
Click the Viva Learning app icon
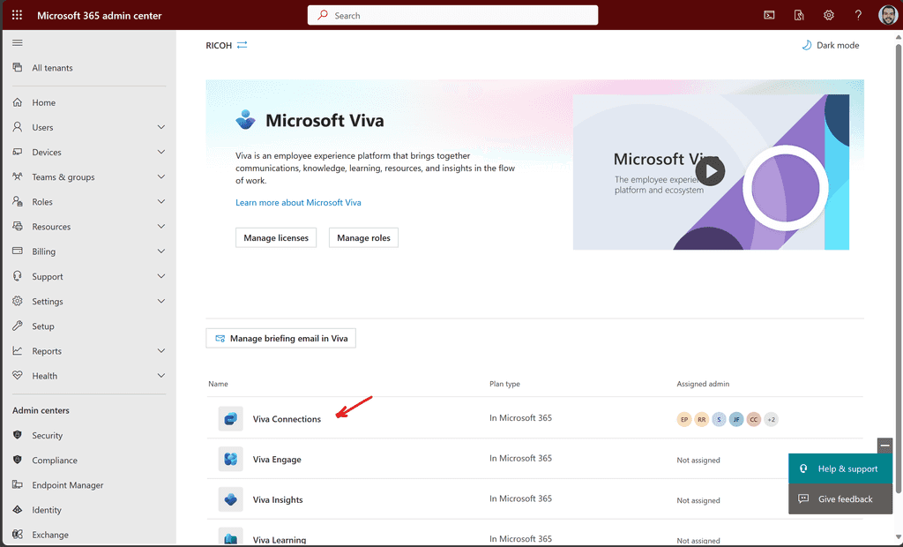tap(230, 536)
